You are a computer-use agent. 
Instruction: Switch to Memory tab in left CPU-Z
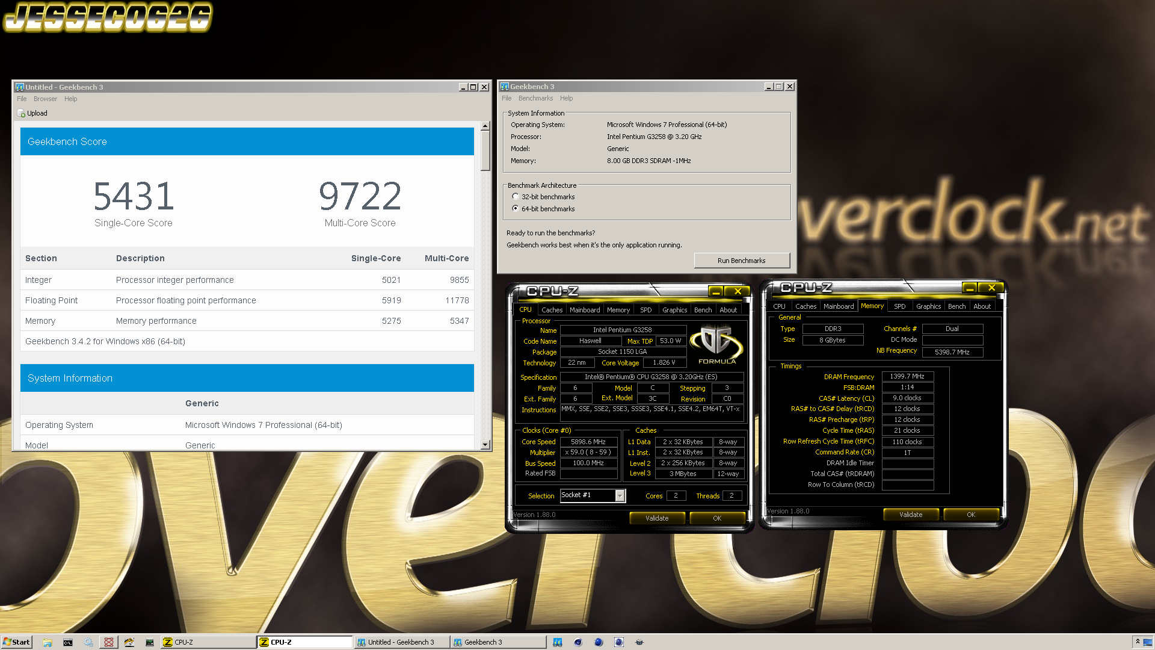point(618,310)
